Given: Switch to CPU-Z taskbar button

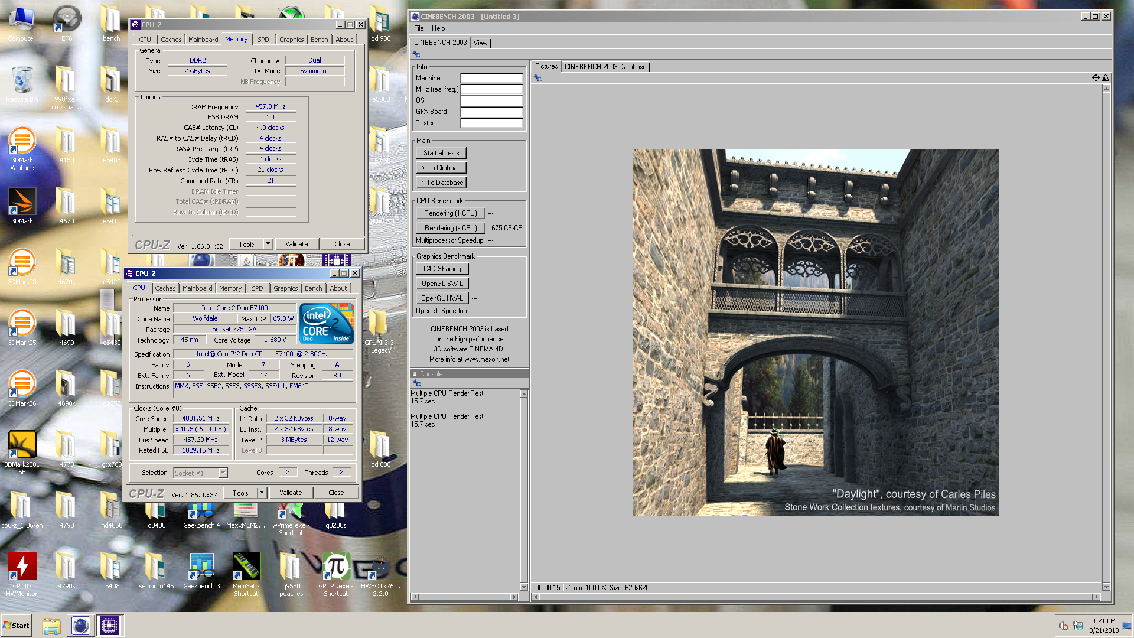Looking at the screenshot, I should [109, 626].
